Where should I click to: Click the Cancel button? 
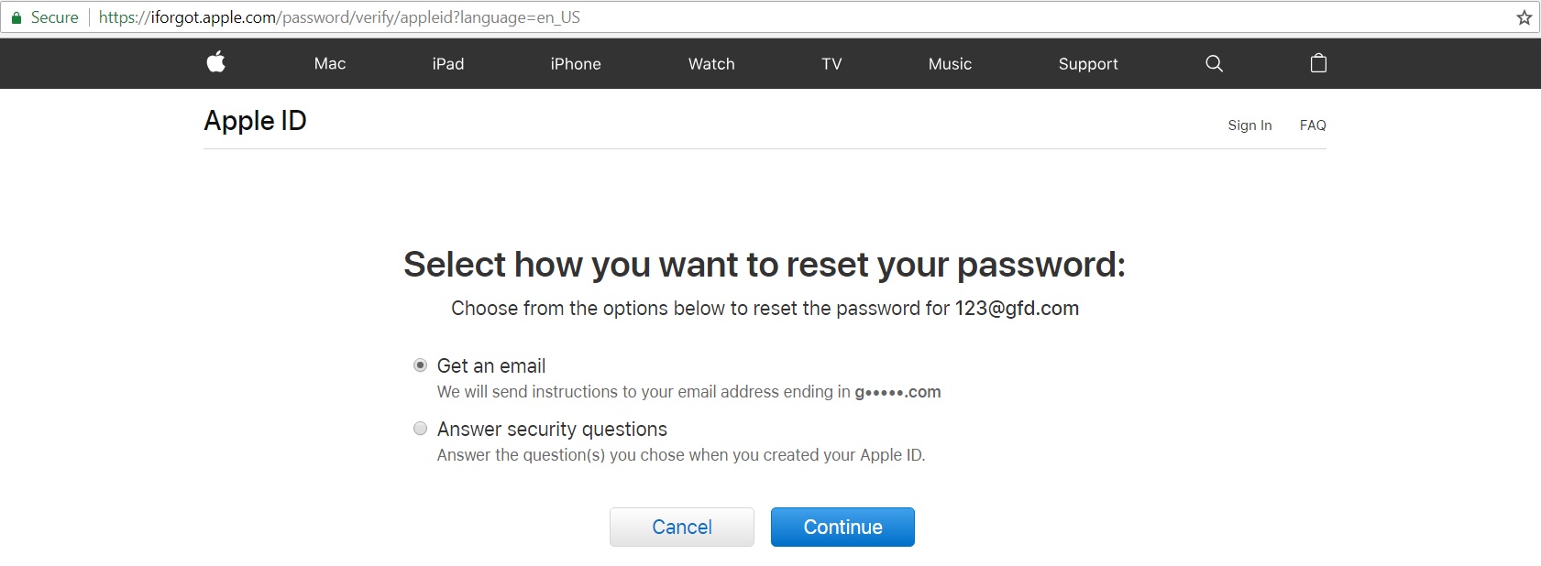pyautogui.click(x=682, y=527)
